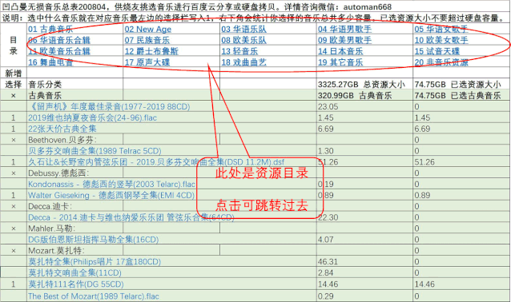Click the selection cell beside 22张天价古典全集
The height and width of the screenshot is (302, 511).
(14, 129)
